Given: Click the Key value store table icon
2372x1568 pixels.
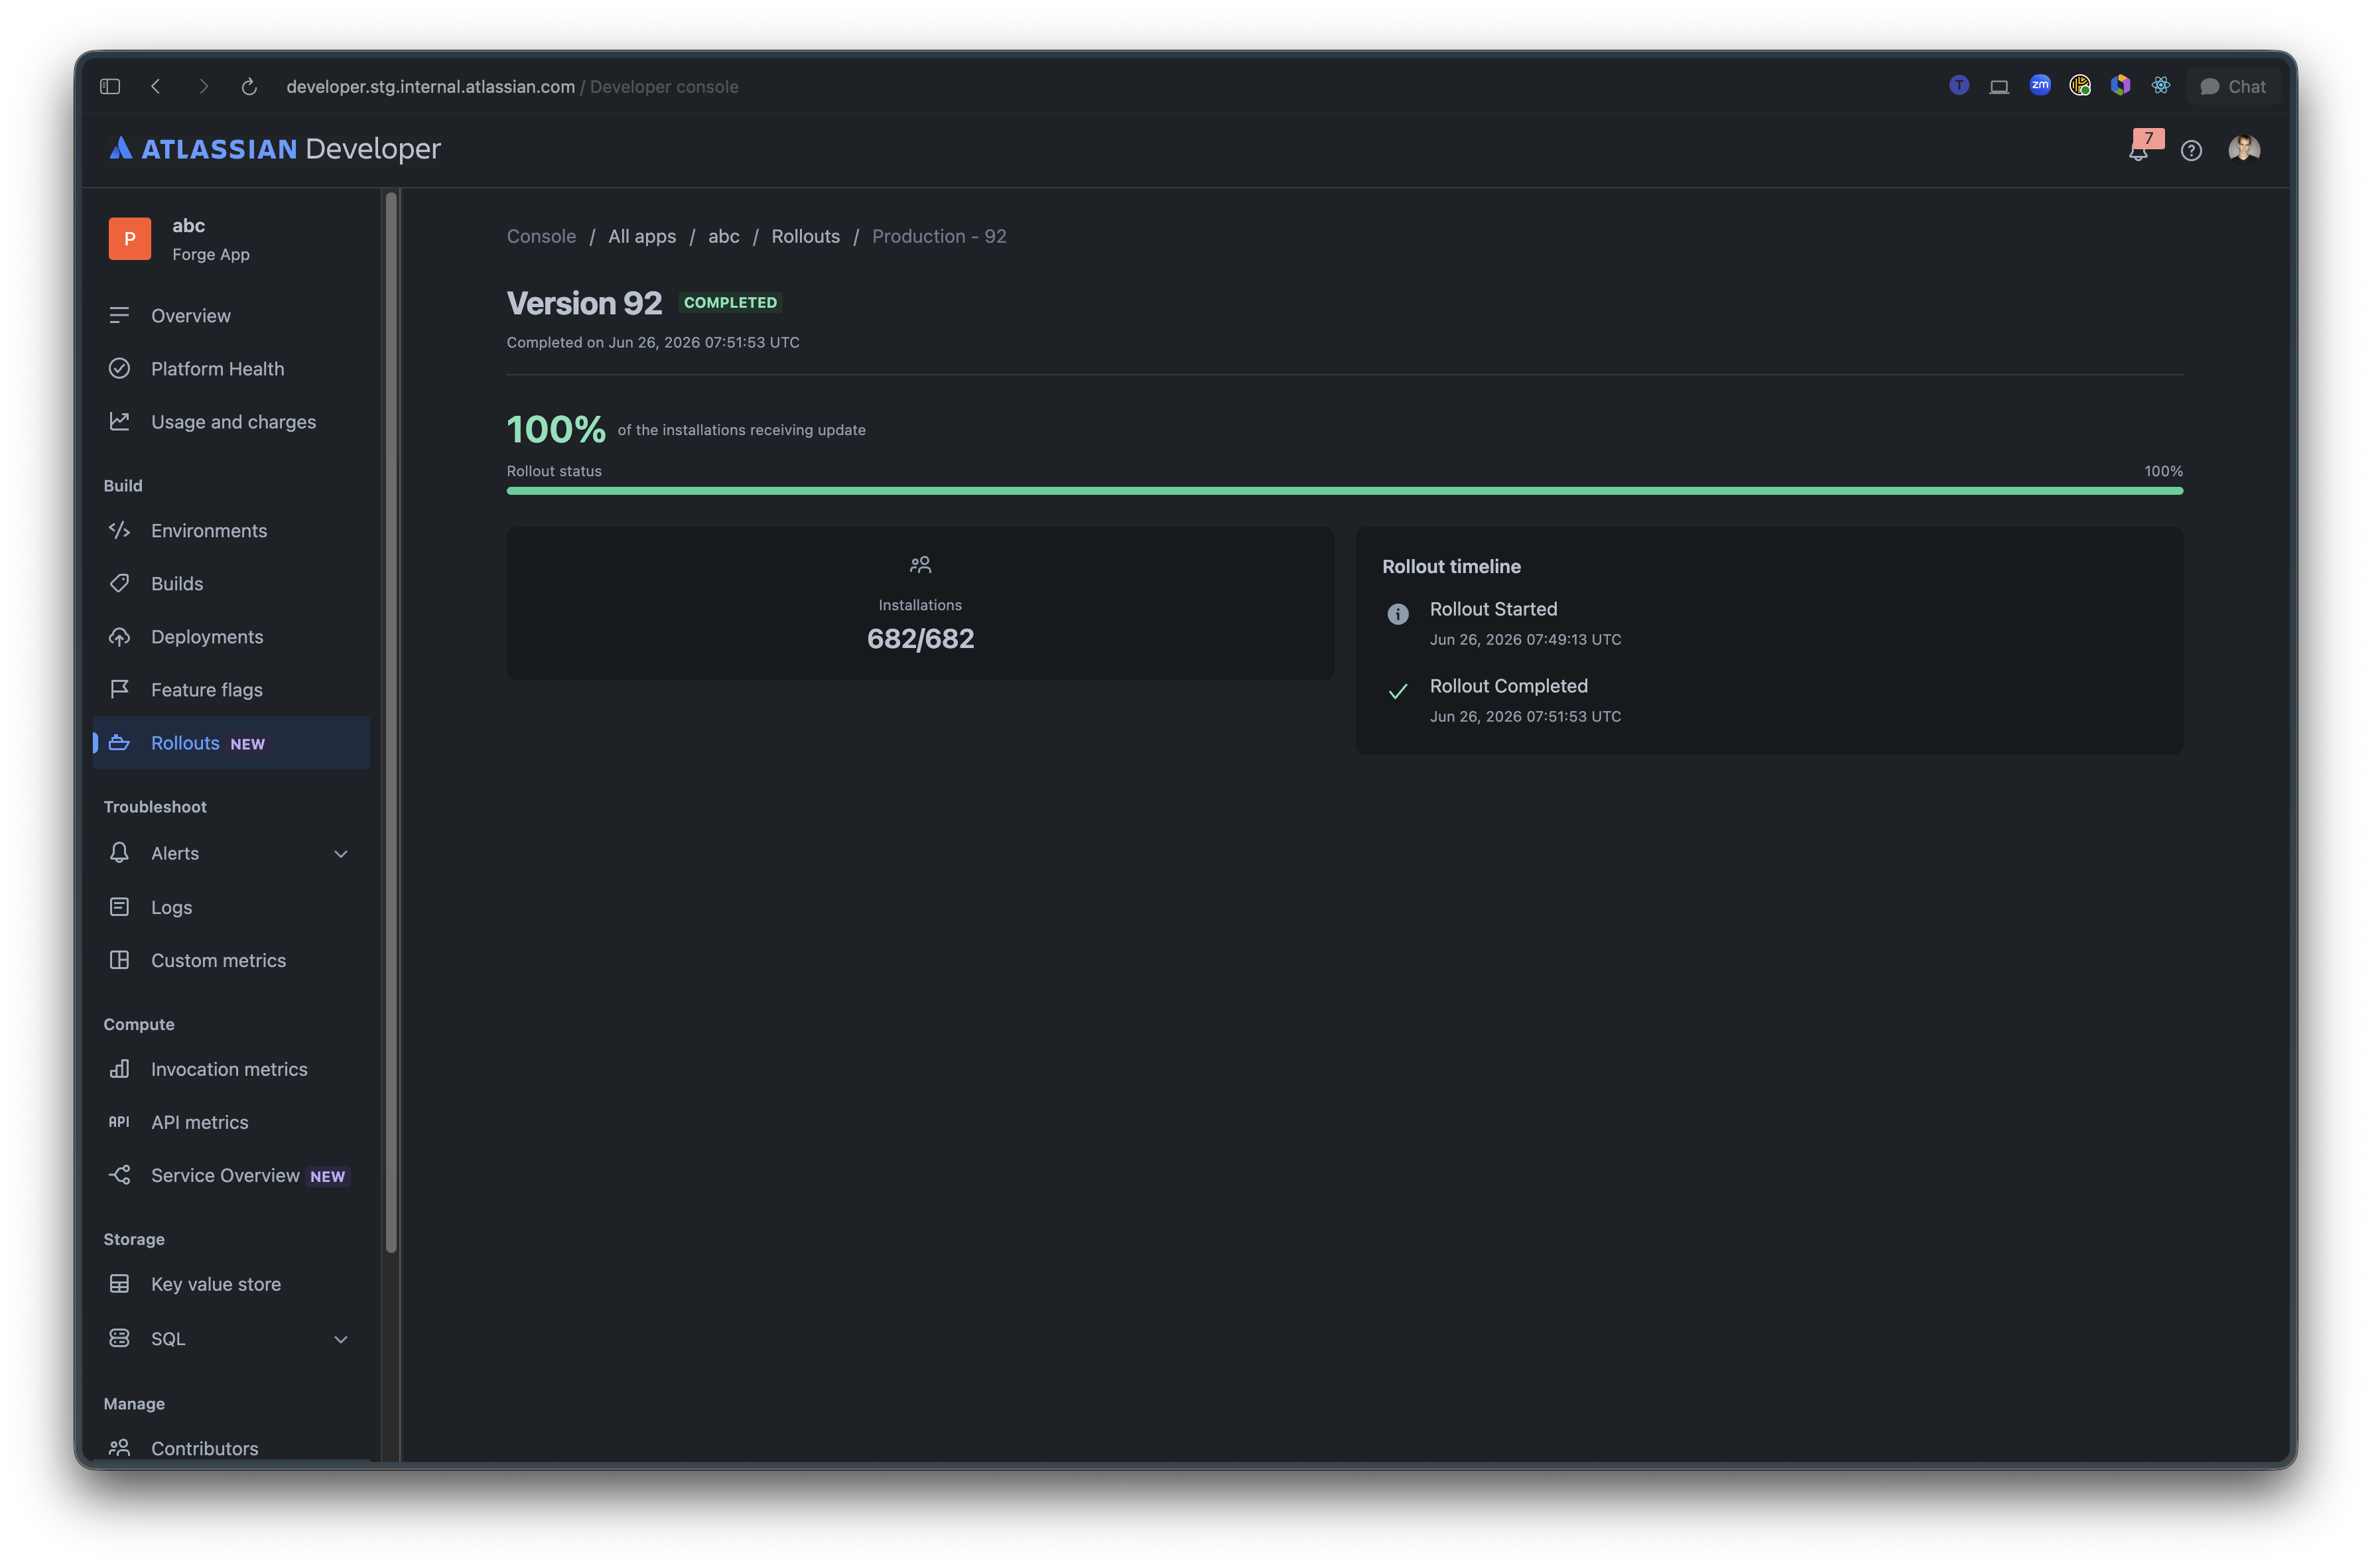Looking at the screenshot, I should point(119,1284).
